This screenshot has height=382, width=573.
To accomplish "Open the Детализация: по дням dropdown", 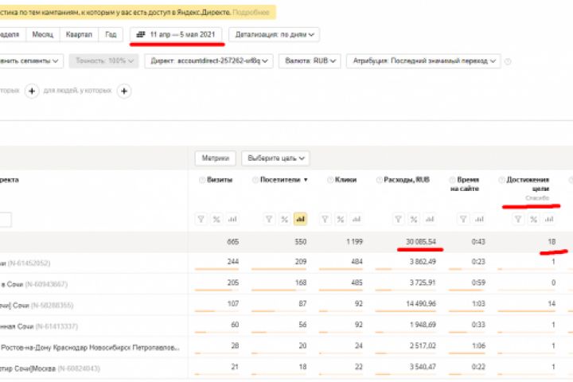I will pyautogui.click(x=274, y=34).
